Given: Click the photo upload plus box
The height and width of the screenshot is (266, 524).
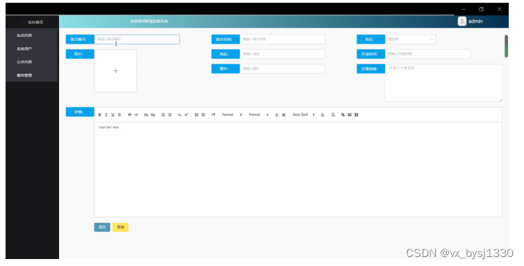Looking at the screenshot, I should tap(115, 71).
